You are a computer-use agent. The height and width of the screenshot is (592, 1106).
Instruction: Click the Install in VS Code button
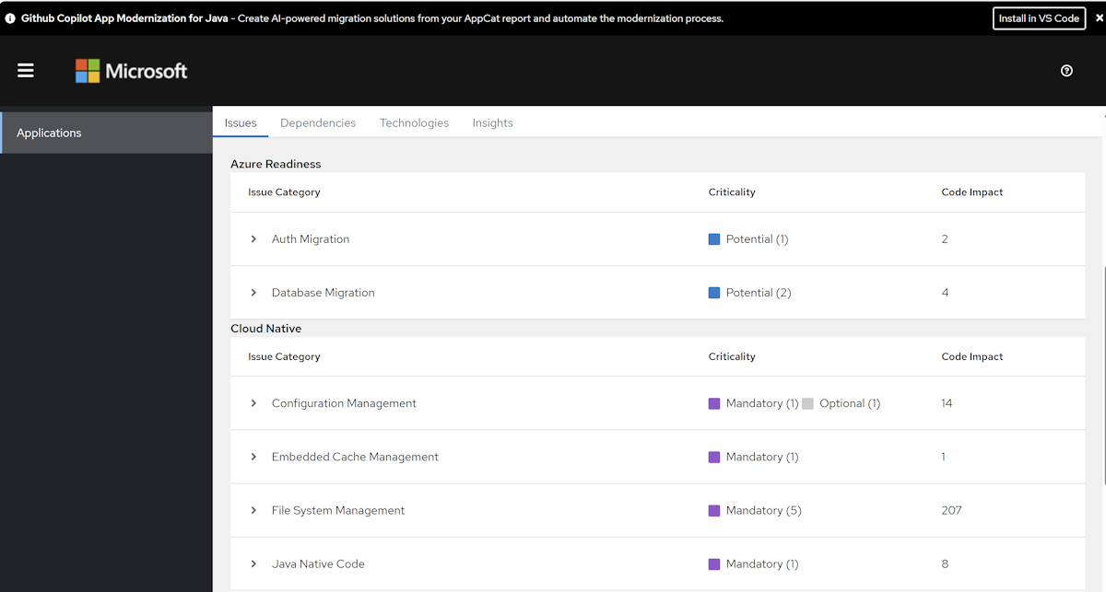(1039, 18)
